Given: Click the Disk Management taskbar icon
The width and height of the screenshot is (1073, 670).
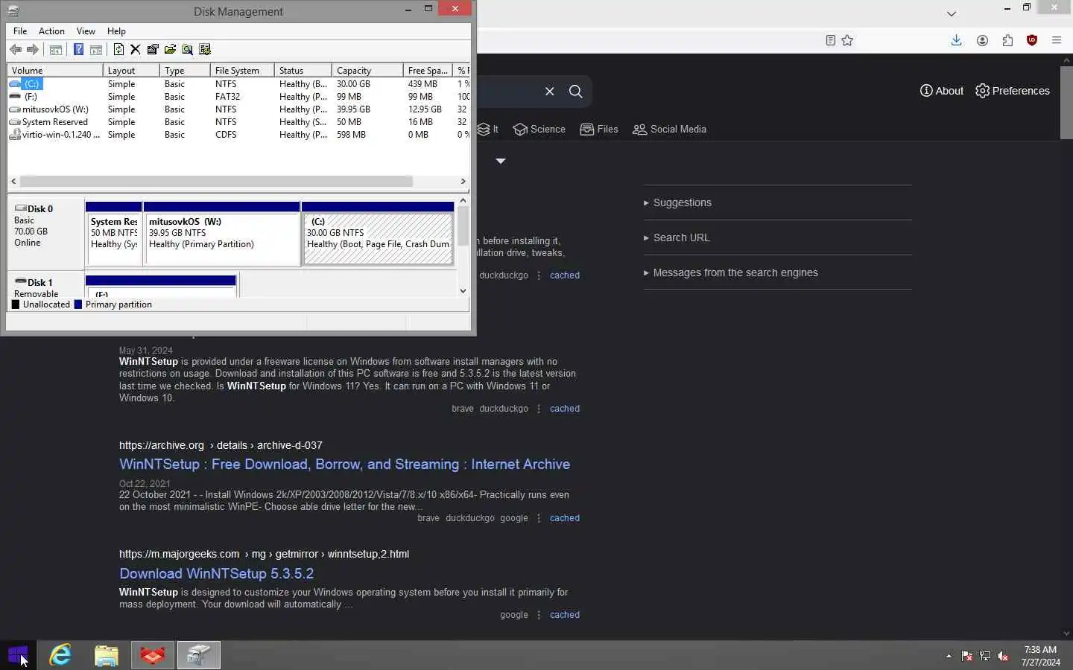Looking at the screenshot, I should point(199,655).
